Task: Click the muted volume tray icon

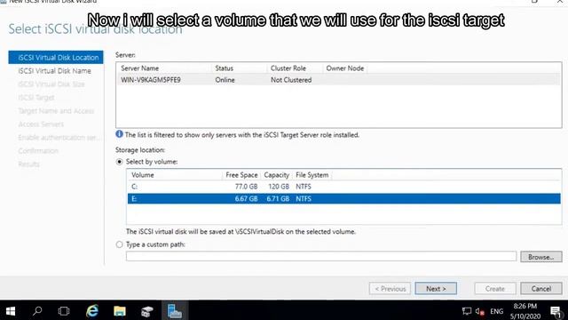Action: (x=479, y=311)
